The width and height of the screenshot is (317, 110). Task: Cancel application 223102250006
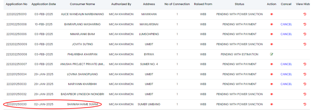286,34
